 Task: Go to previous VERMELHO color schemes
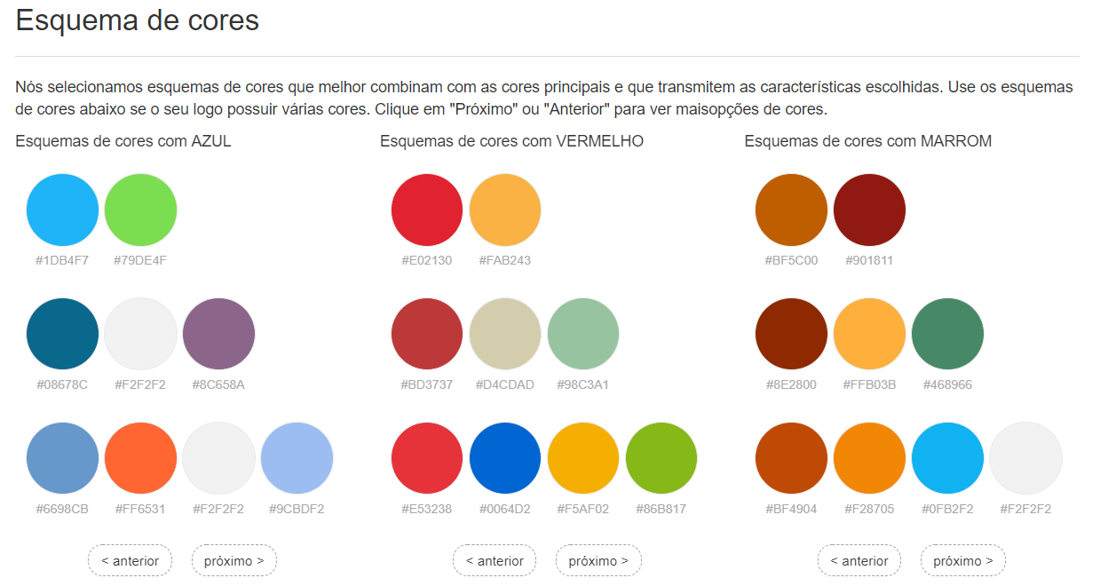point(495,560)
